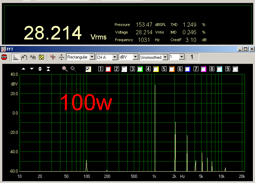Toggle the checked live trace checkbox
Image resolution: width=255 pixels, height=183 pixels.
pos(88,69)
